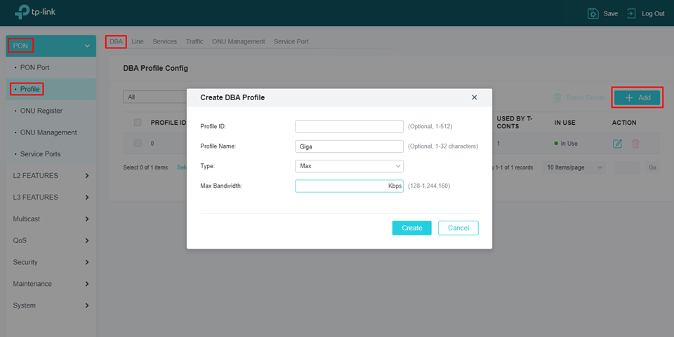Open the Type dropdown set to Max
The image size is (674, 337).
pyautogui.click(x=349, y=166)
